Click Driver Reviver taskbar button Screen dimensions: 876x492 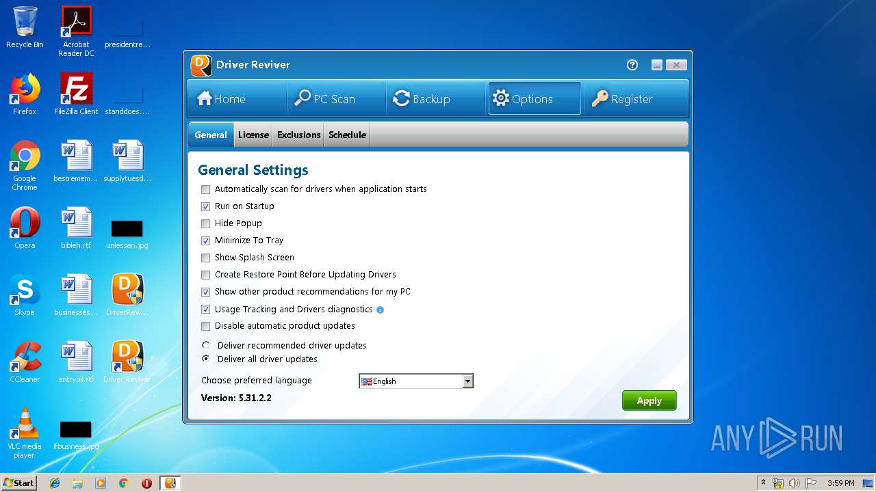click(x=170, y=483)
